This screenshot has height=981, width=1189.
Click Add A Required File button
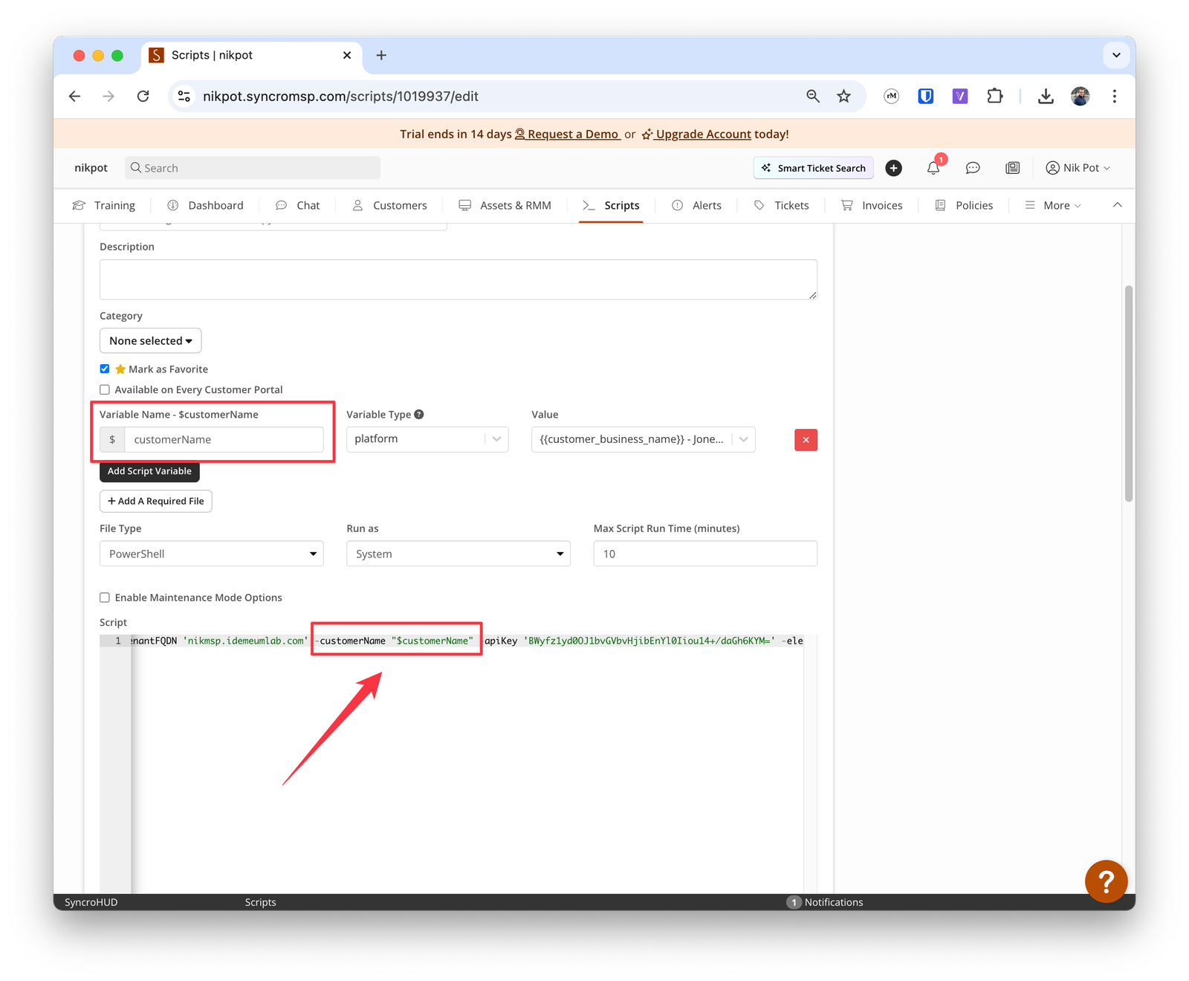pos(156,501)
